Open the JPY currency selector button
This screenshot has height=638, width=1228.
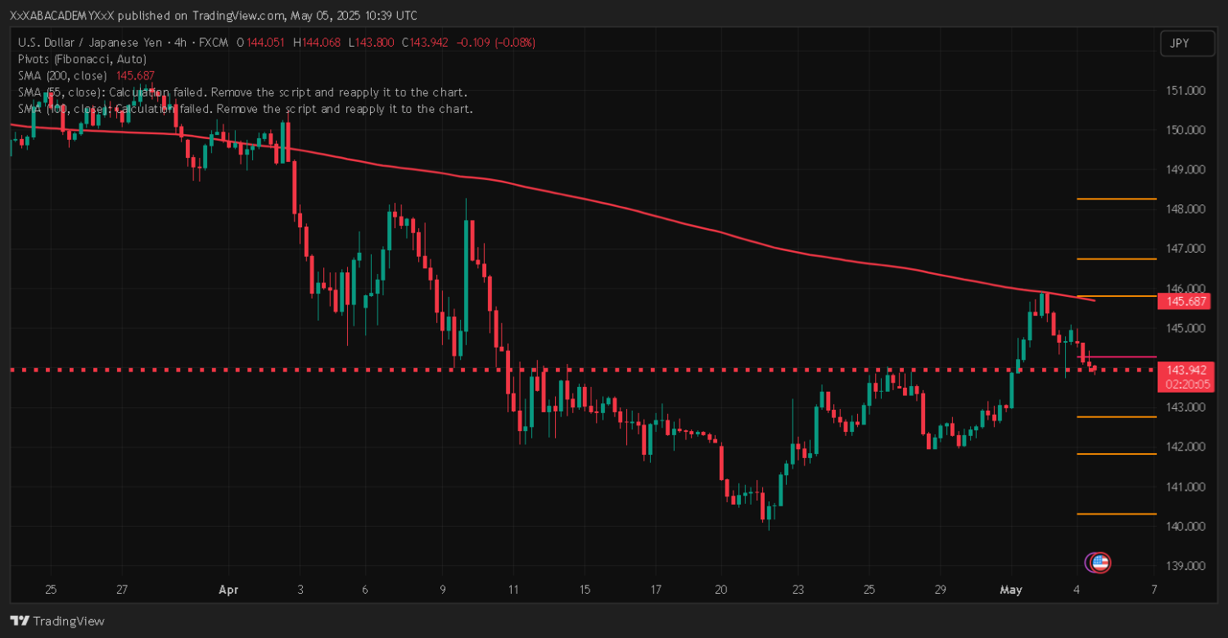pyautogui.click(x=1187, y=43)
